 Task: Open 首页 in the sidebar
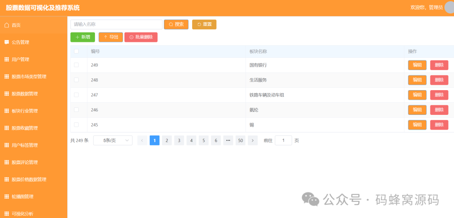(x=34, y=25)
